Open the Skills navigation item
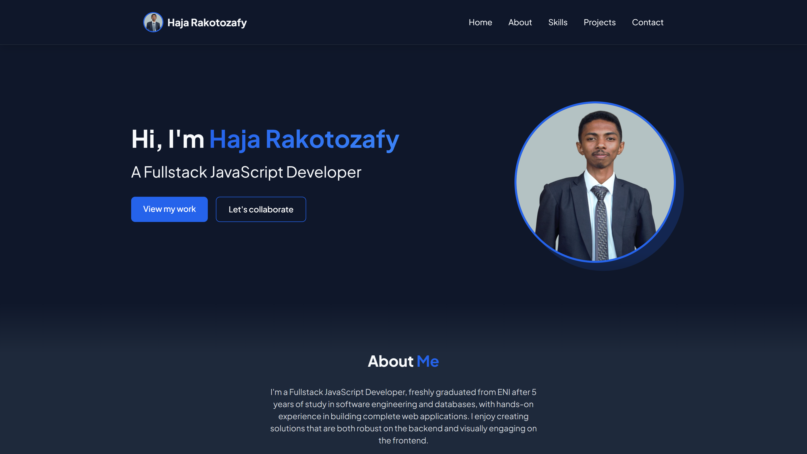807x454 pixels. pyautogui.click(x=558, y=22)
